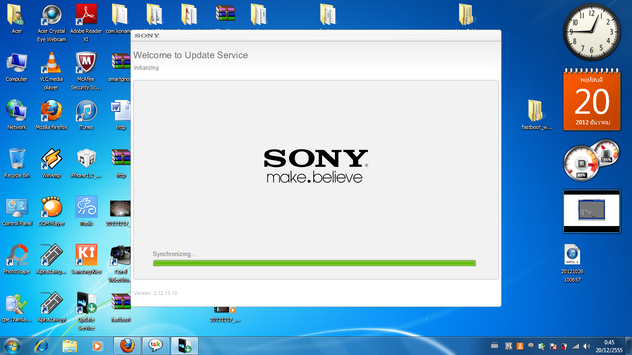The height and width of the screenshot is (355, 632).
Task: Open Windows Media Player from taskbar
Action: pyautogui.click(x=97, y=346)
